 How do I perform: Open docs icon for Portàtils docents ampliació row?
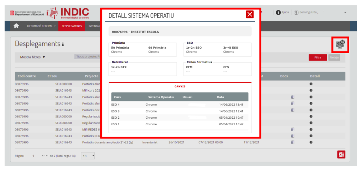(x=293, y=142)
